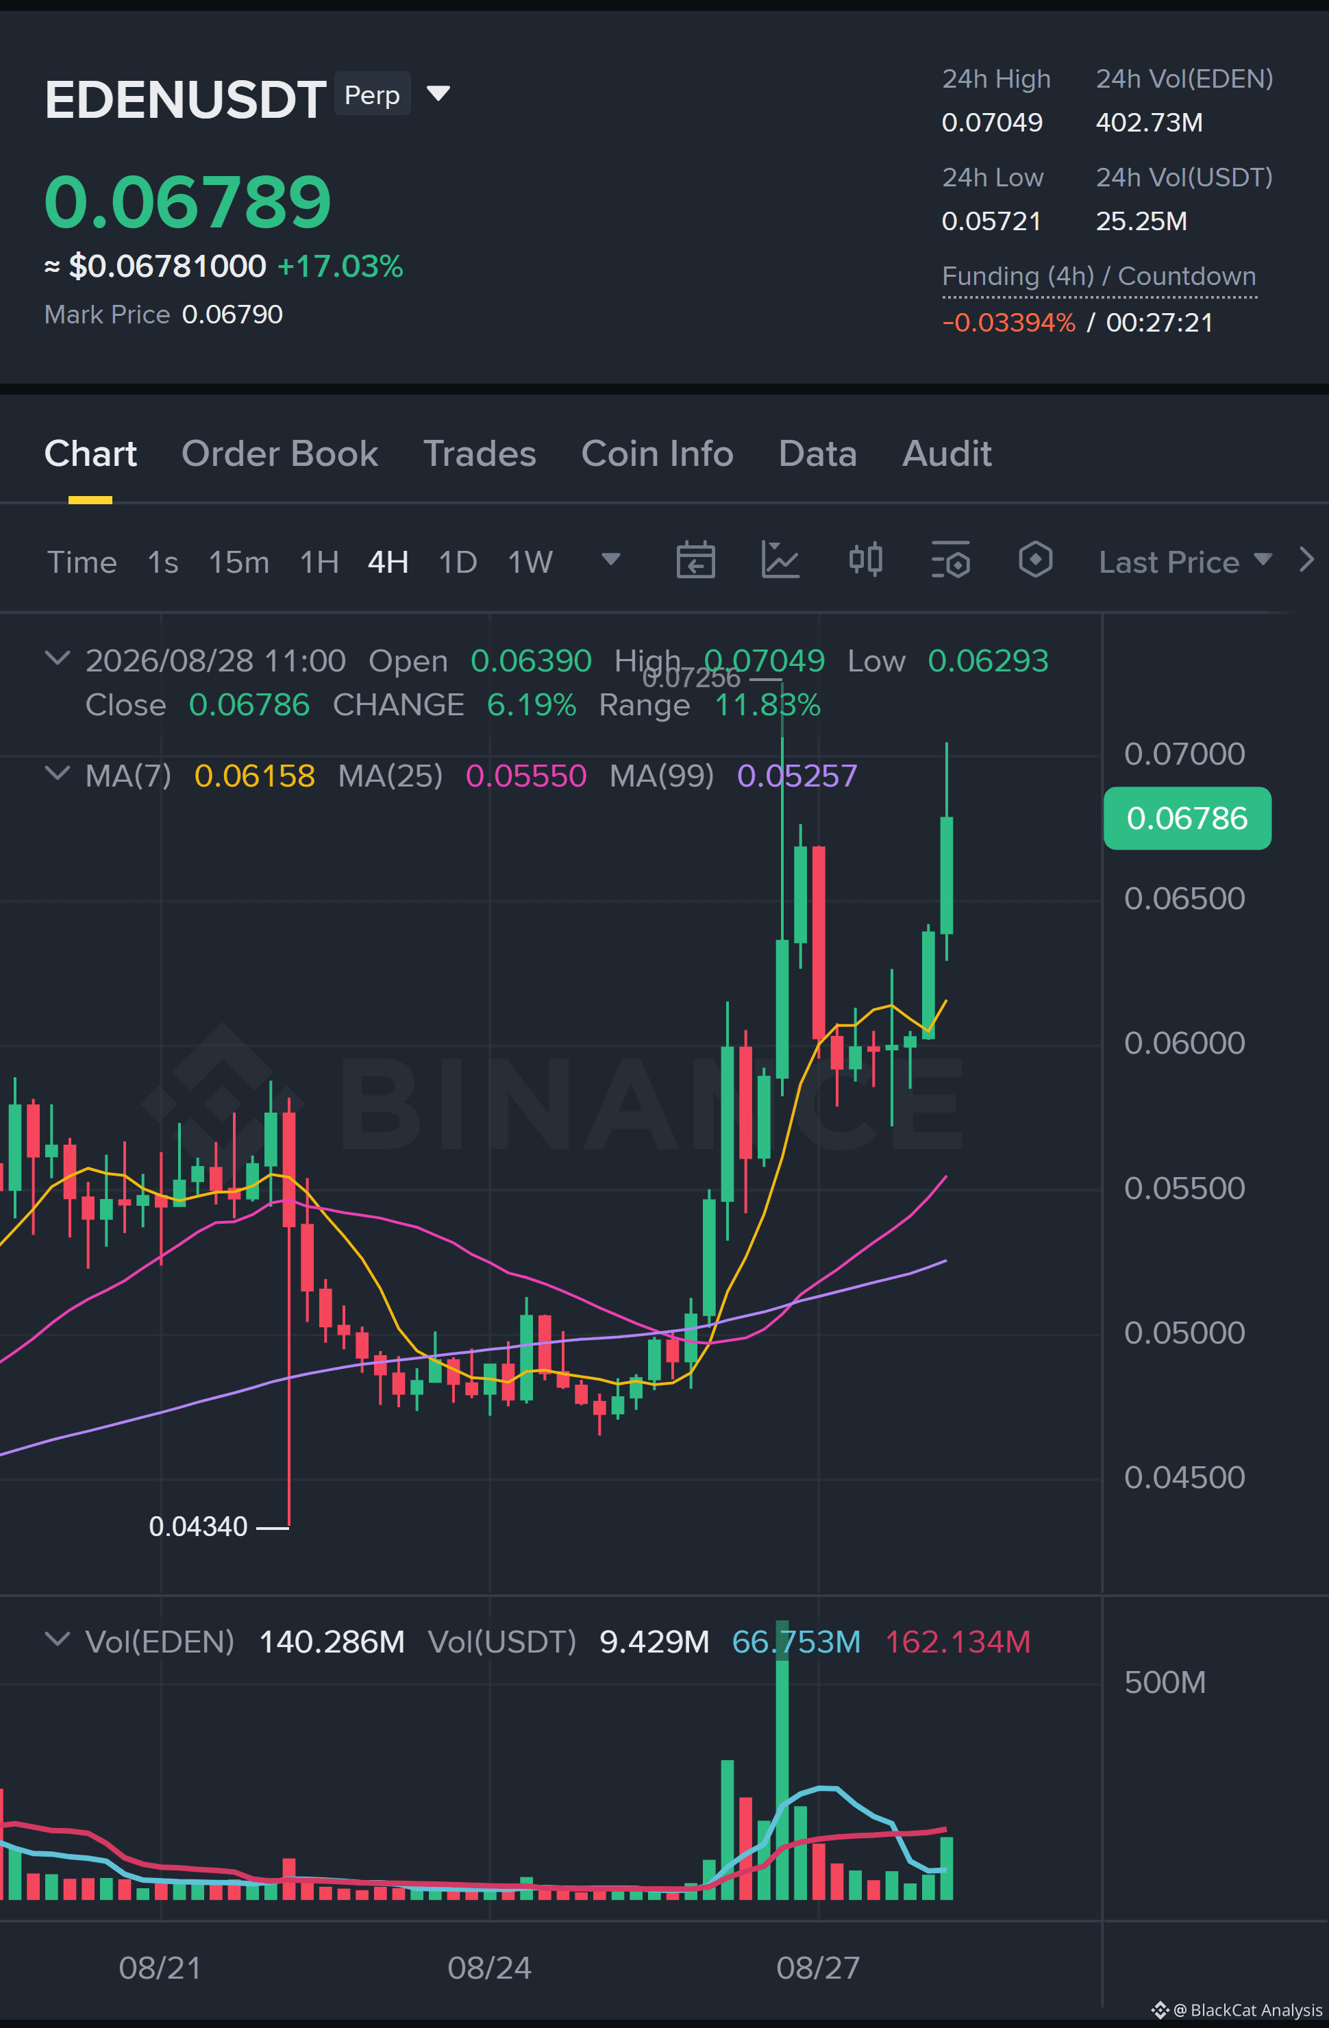This screenshot has height=2028, width=1329.
Task: Click the blue volume MA value 66.753M
Action: tap(797, 1642)
